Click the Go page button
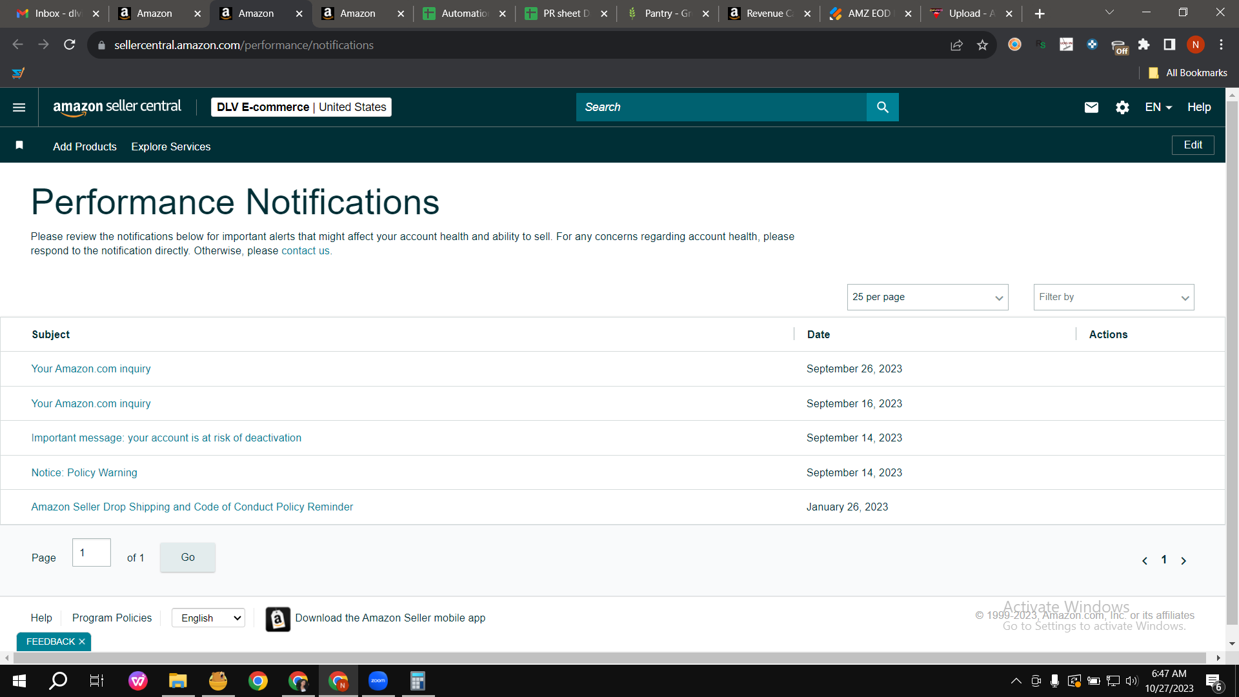This screenshot has width=1239, height=697. [188, 557]
